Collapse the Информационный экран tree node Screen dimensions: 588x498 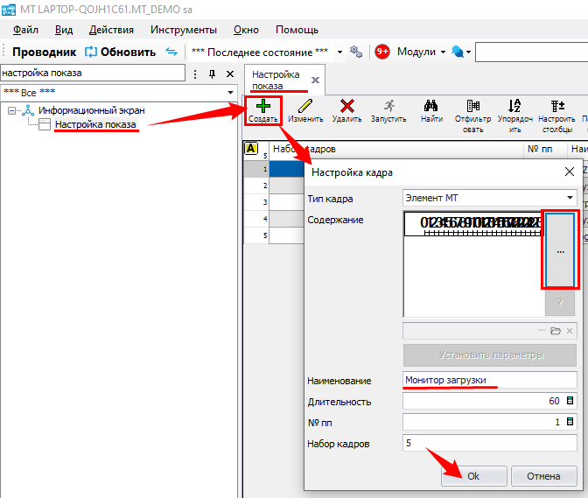pyautogui.click(x=11, y=111)
